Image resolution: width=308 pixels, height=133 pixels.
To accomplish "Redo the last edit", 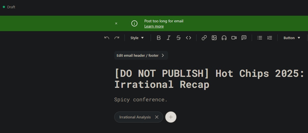I will tap(117, 38).
